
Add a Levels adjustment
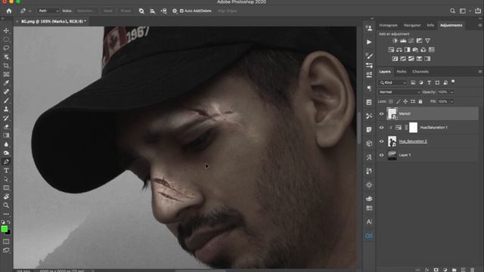tap(403, 41)
